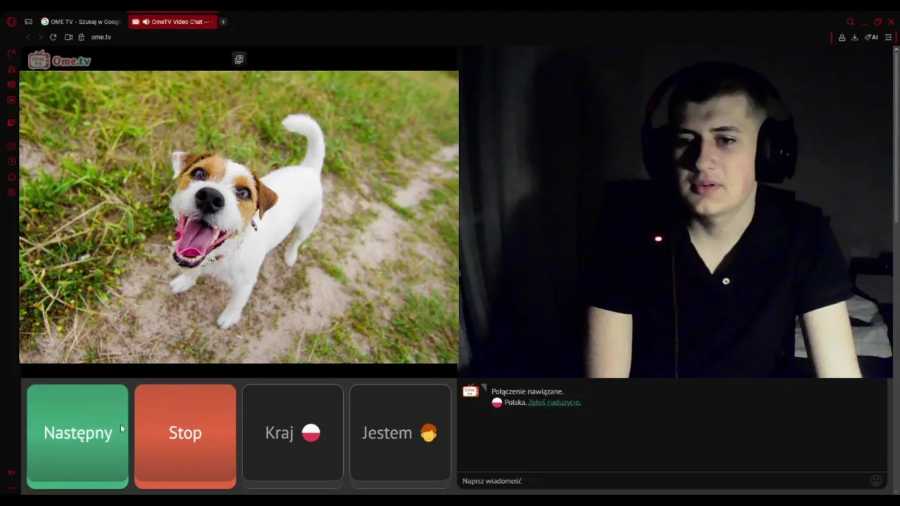Open the Easy Setup sliders icon

coord(888,37)
